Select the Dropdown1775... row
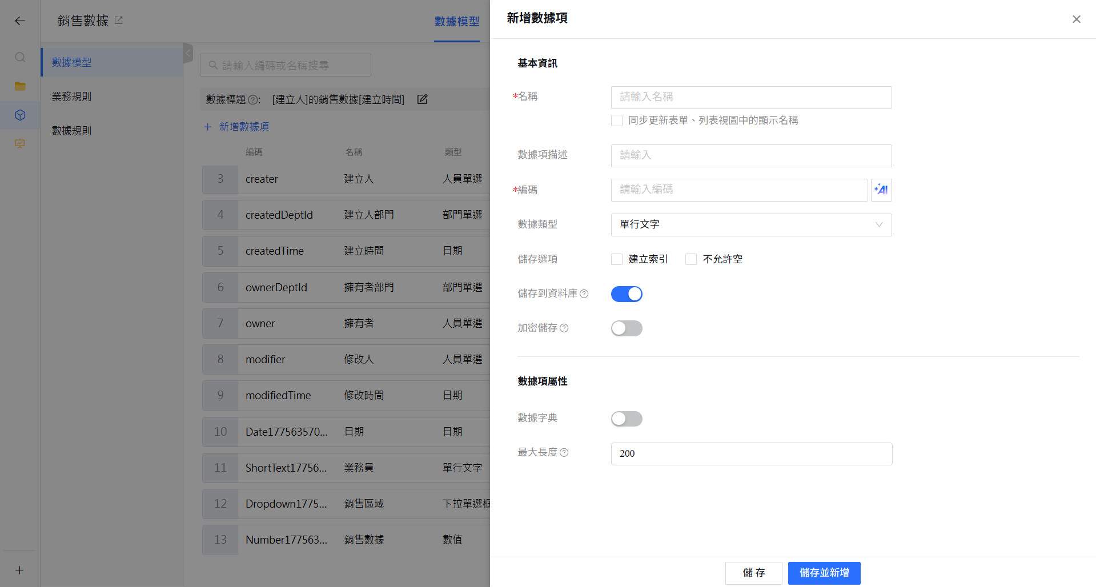Image resolution: width=1096 pixels, height=587 pixels. [x=346, y=504]
